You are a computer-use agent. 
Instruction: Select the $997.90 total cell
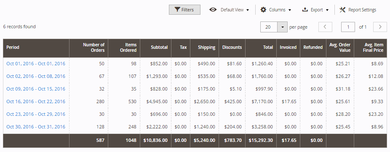point(261,89)
